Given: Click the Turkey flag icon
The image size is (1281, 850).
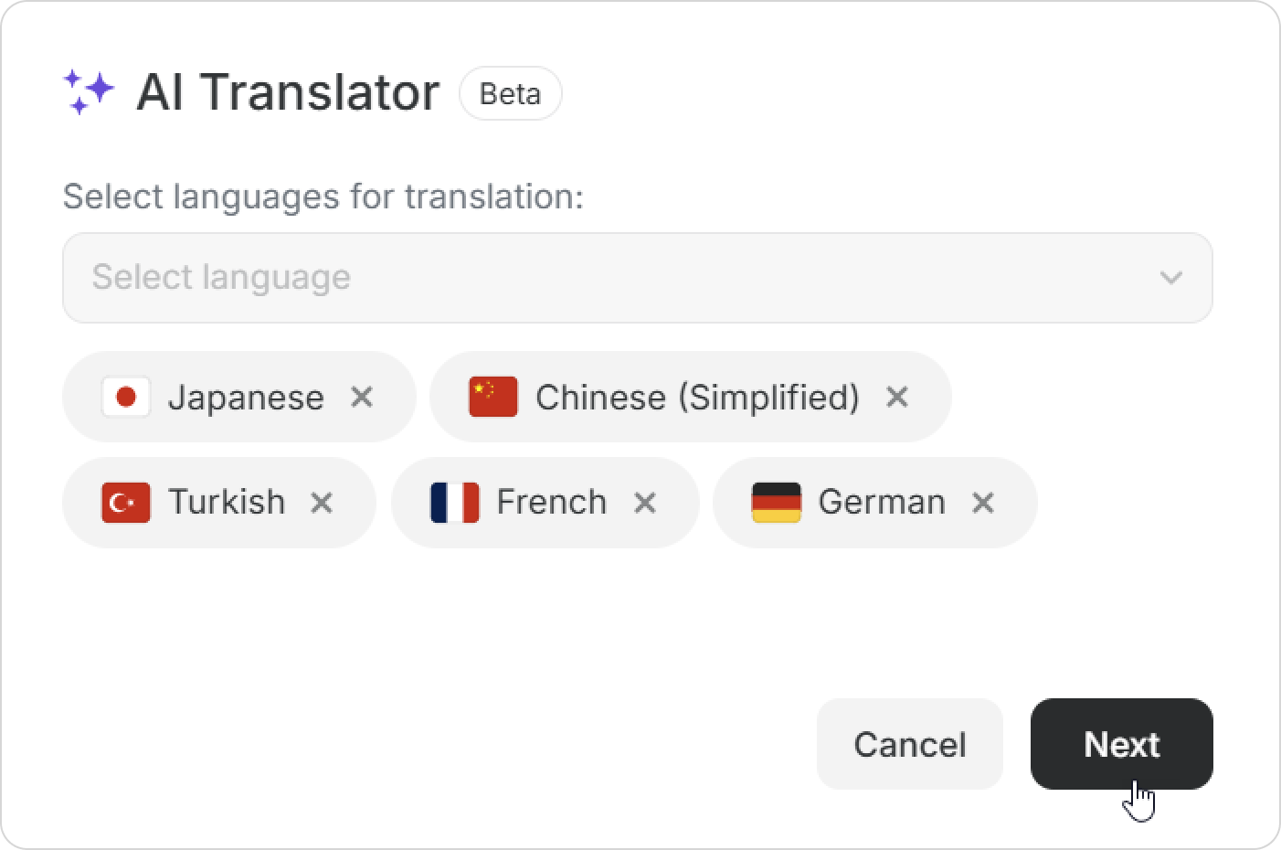Looking at the screenshot, I should coord(126,503).
